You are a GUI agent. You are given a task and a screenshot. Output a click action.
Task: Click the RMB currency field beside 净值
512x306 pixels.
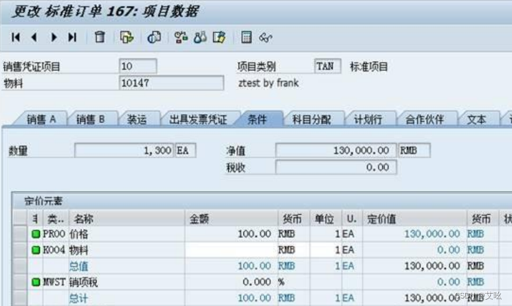414,151
